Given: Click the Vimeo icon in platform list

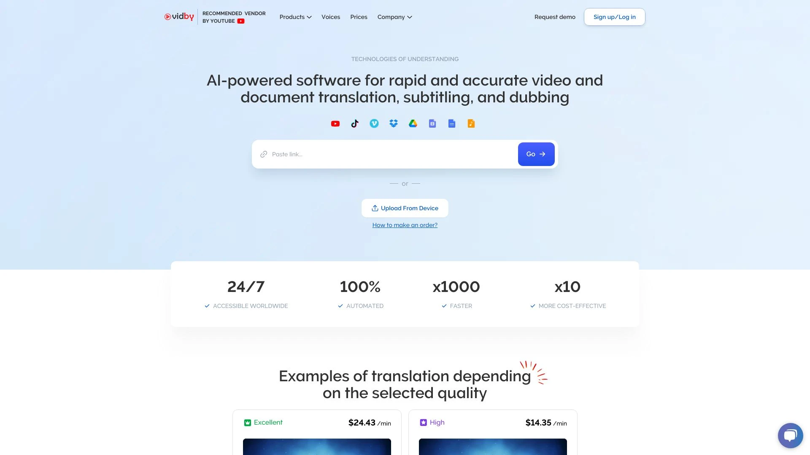Looking at the screenshot, I should click(x=374, y=123).
